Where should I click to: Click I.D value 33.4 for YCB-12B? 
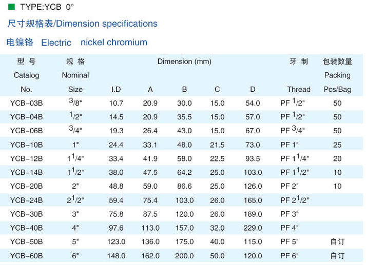click(116, 158)
